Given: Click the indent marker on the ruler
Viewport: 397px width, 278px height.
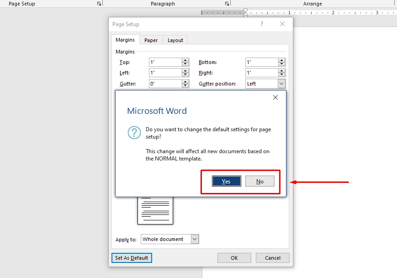Looking at the screenshot, I should click(245, 12).
